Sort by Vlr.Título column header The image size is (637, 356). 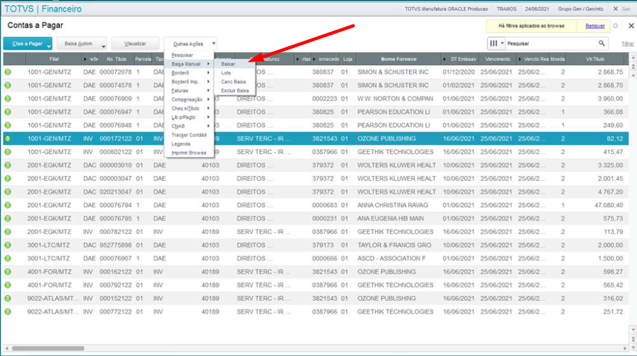click(595, 59)
